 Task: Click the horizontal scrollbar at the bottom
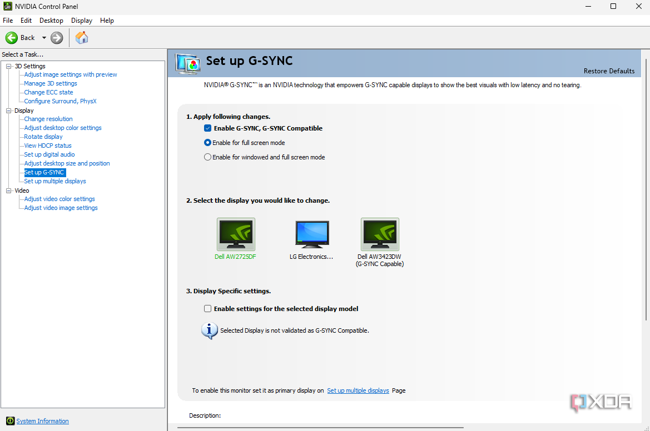(x=320, y=427)
